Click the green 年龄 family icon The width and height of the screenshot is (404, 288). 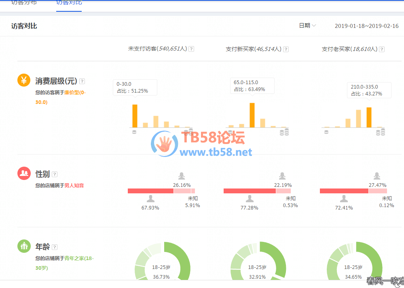click(x=24, y=246)
